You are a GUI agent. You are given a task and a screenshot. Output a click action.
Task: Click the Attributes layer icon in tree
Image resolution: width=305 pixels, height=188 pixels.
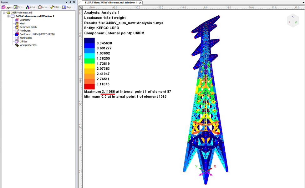[17, 31]
